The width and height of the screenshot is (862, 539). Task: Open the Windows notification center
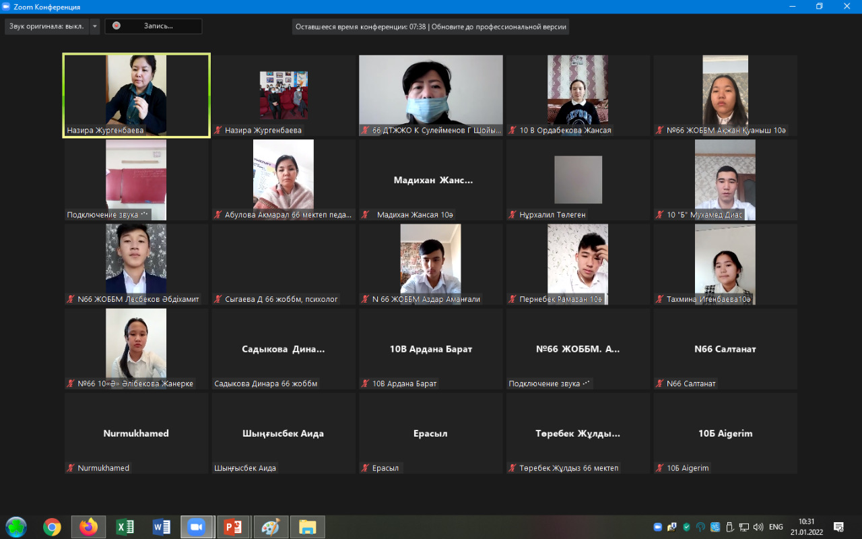click(x=838, y=527)
